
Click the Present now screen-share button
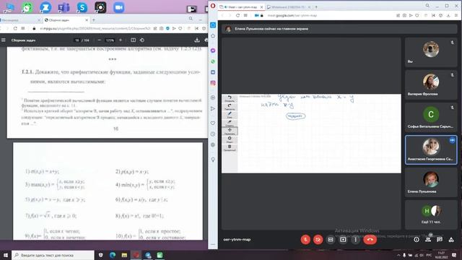tap(343, 240)
